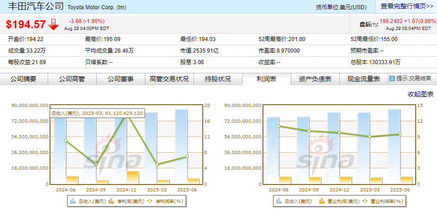The width and height of the screenshot is (437, 220).
Task: Switch to the 公司摘要 tab
Action: 23,79
